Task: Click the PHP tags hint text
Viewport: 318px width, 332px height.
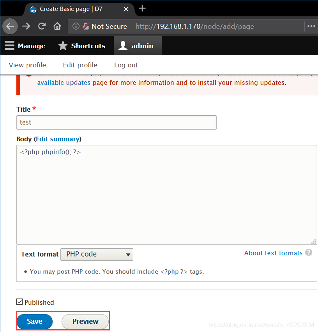Action: tap(117, 272)
